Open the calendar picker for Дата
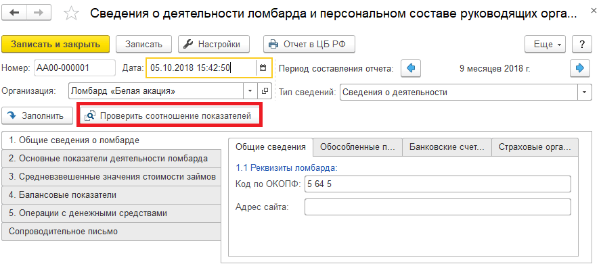This screenshot has height=266, width=601. point(263,68)
